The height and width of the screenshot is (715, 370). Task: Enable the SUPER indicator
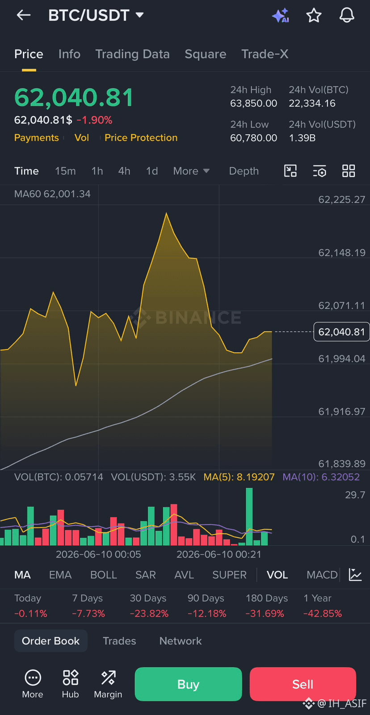(229, 575)
